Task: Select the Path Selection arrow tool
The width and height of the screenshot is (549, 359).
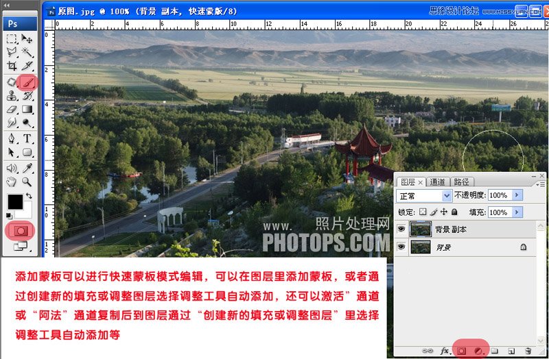Action: 12,152
